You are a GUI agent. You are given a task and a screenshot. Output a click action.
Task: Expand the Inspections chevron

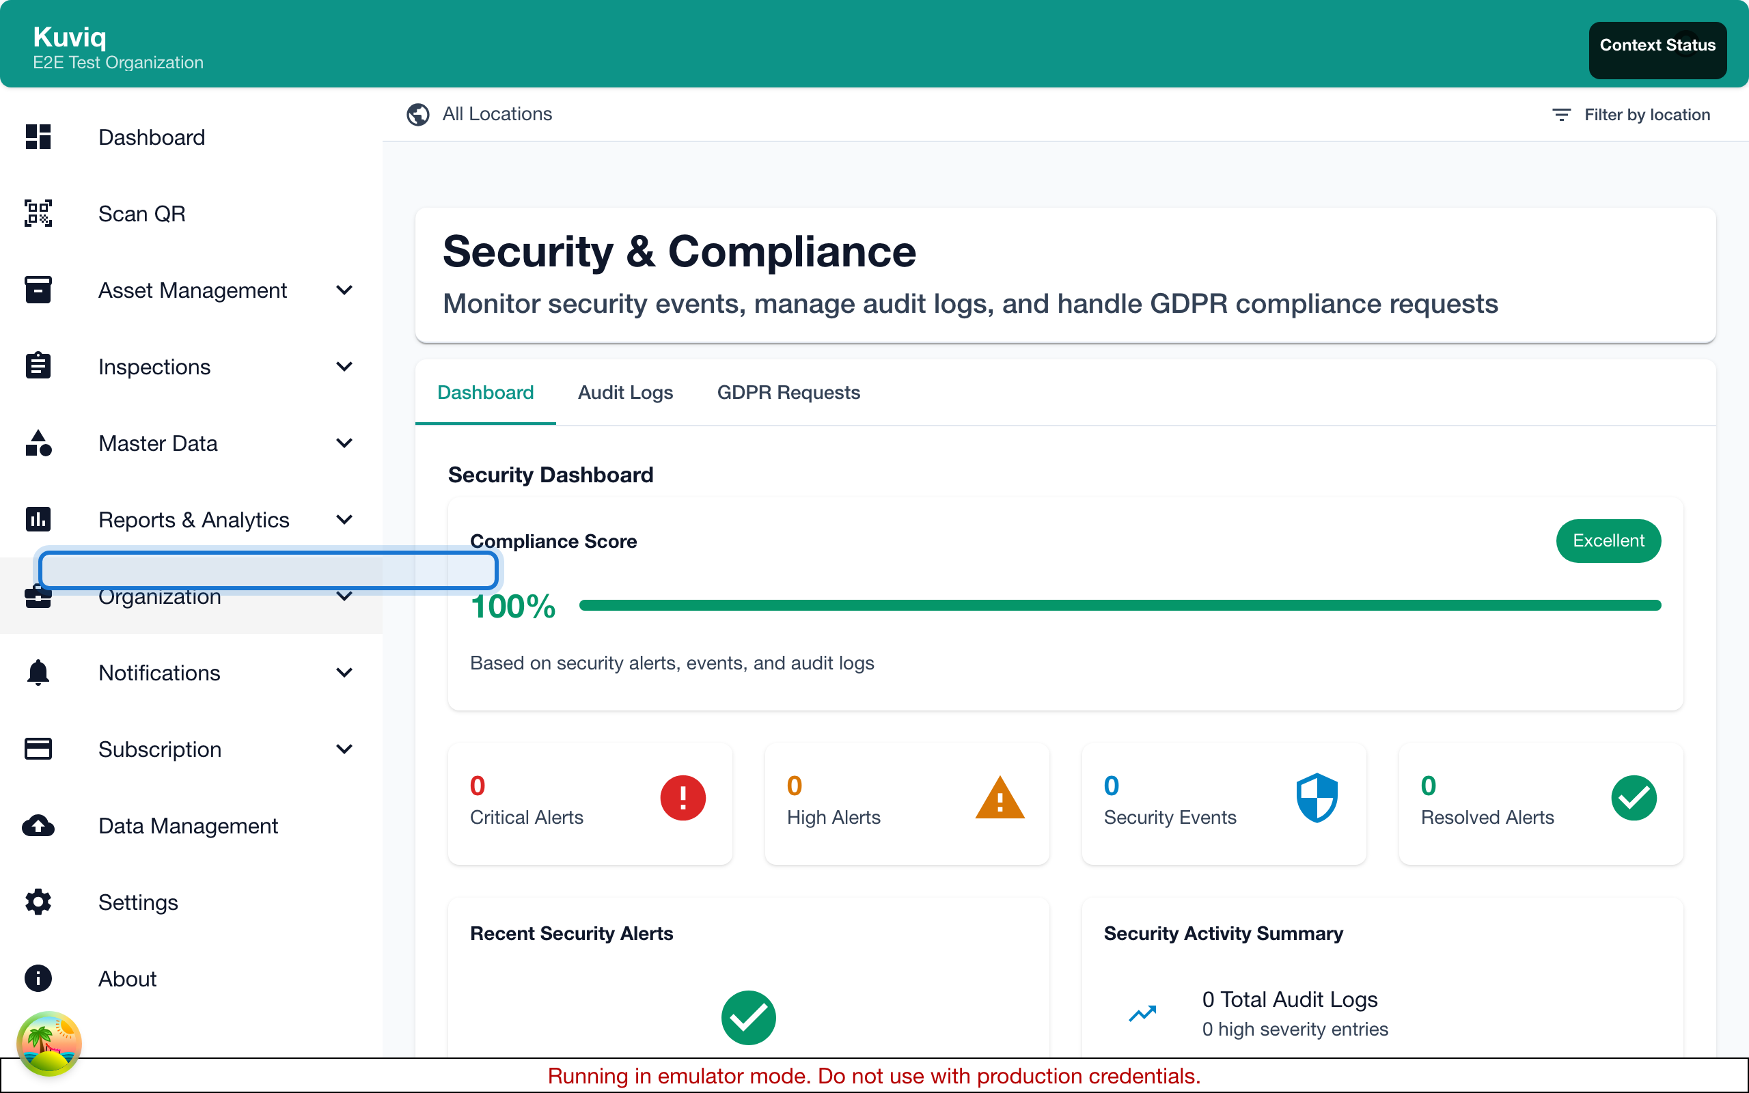[x=345, y=365]
